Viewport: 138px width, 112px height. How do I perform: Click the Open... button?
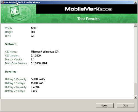coord(105,105)
